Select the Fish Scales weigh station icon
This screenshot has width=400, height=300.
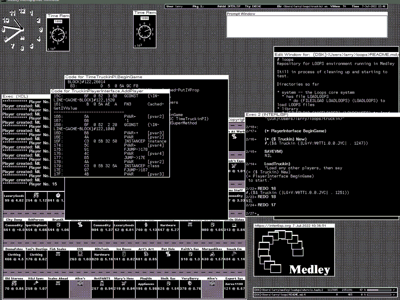(x=58, y=254)
